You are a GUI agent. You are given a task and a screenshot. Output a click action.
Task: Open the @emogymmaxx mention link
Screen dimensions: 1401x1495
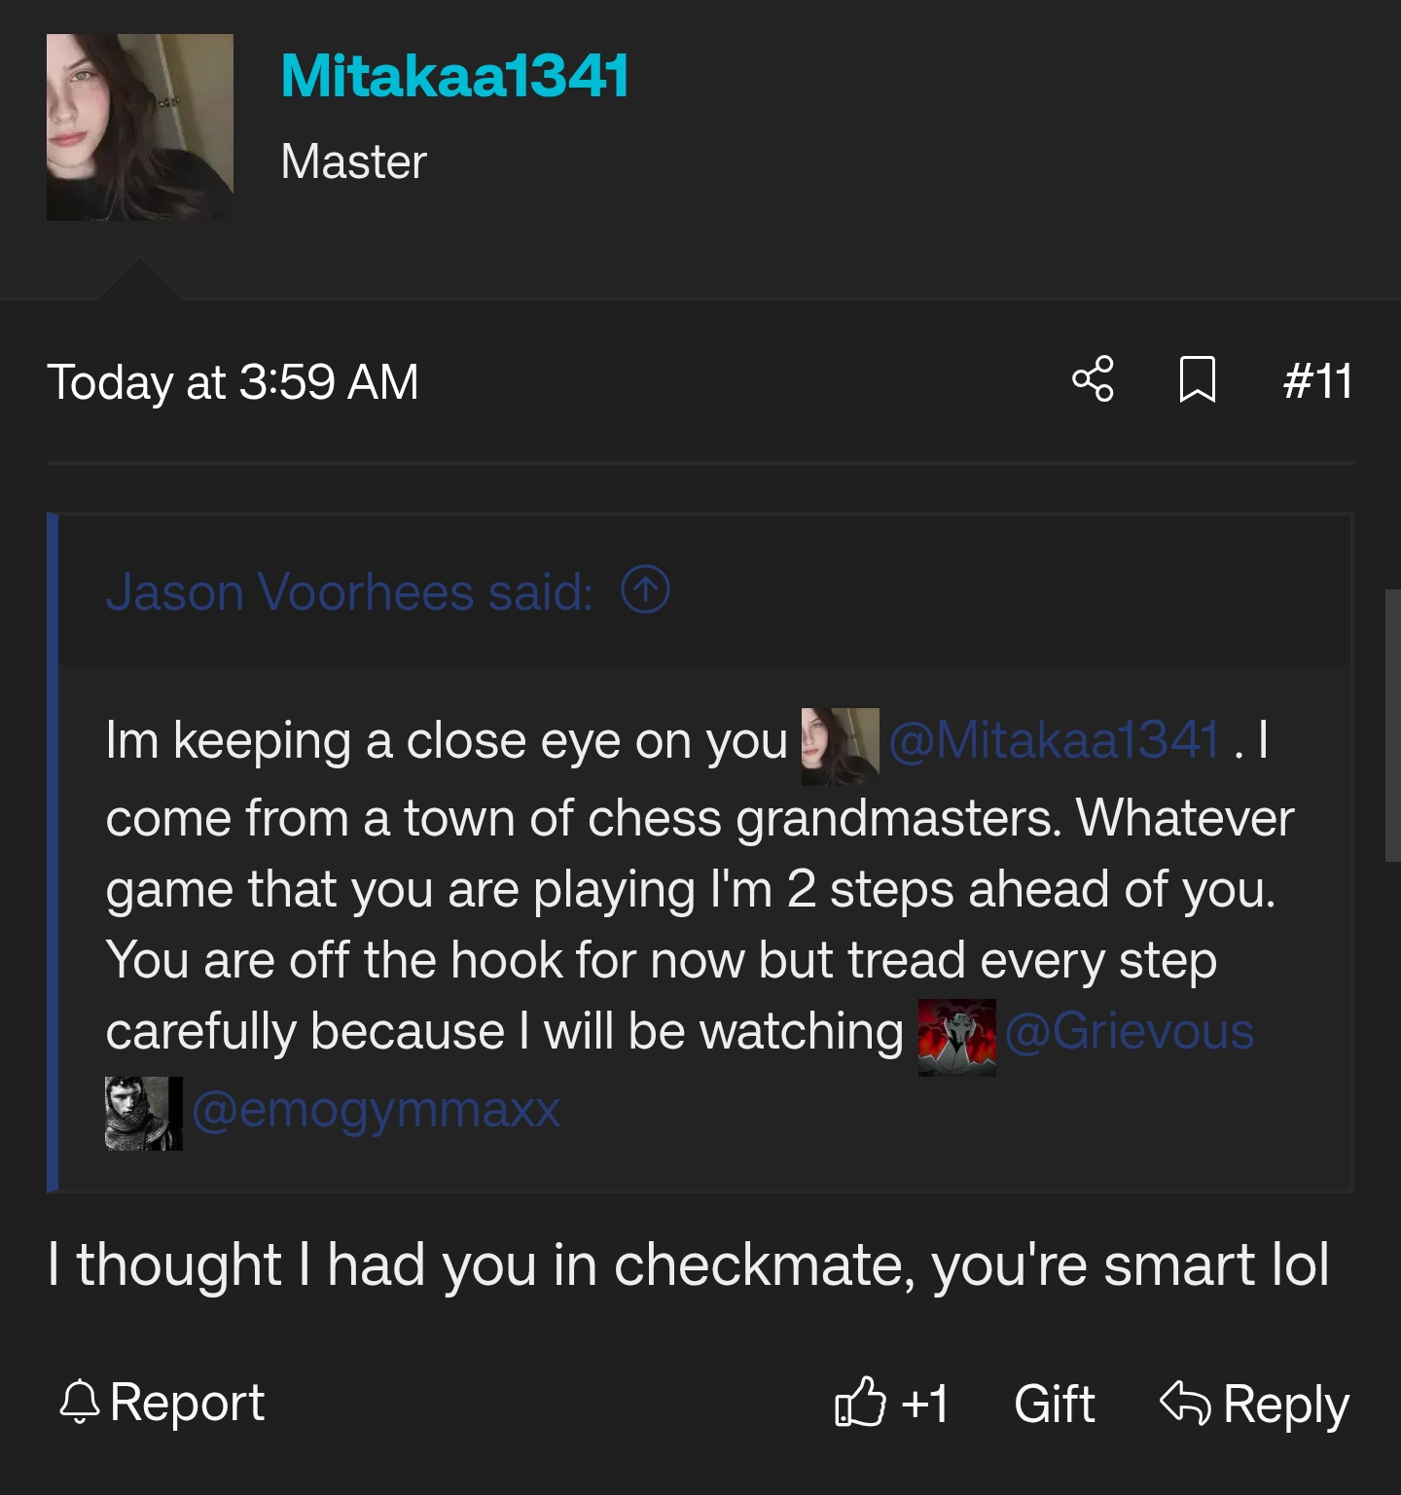click(x=376, y=1109)
